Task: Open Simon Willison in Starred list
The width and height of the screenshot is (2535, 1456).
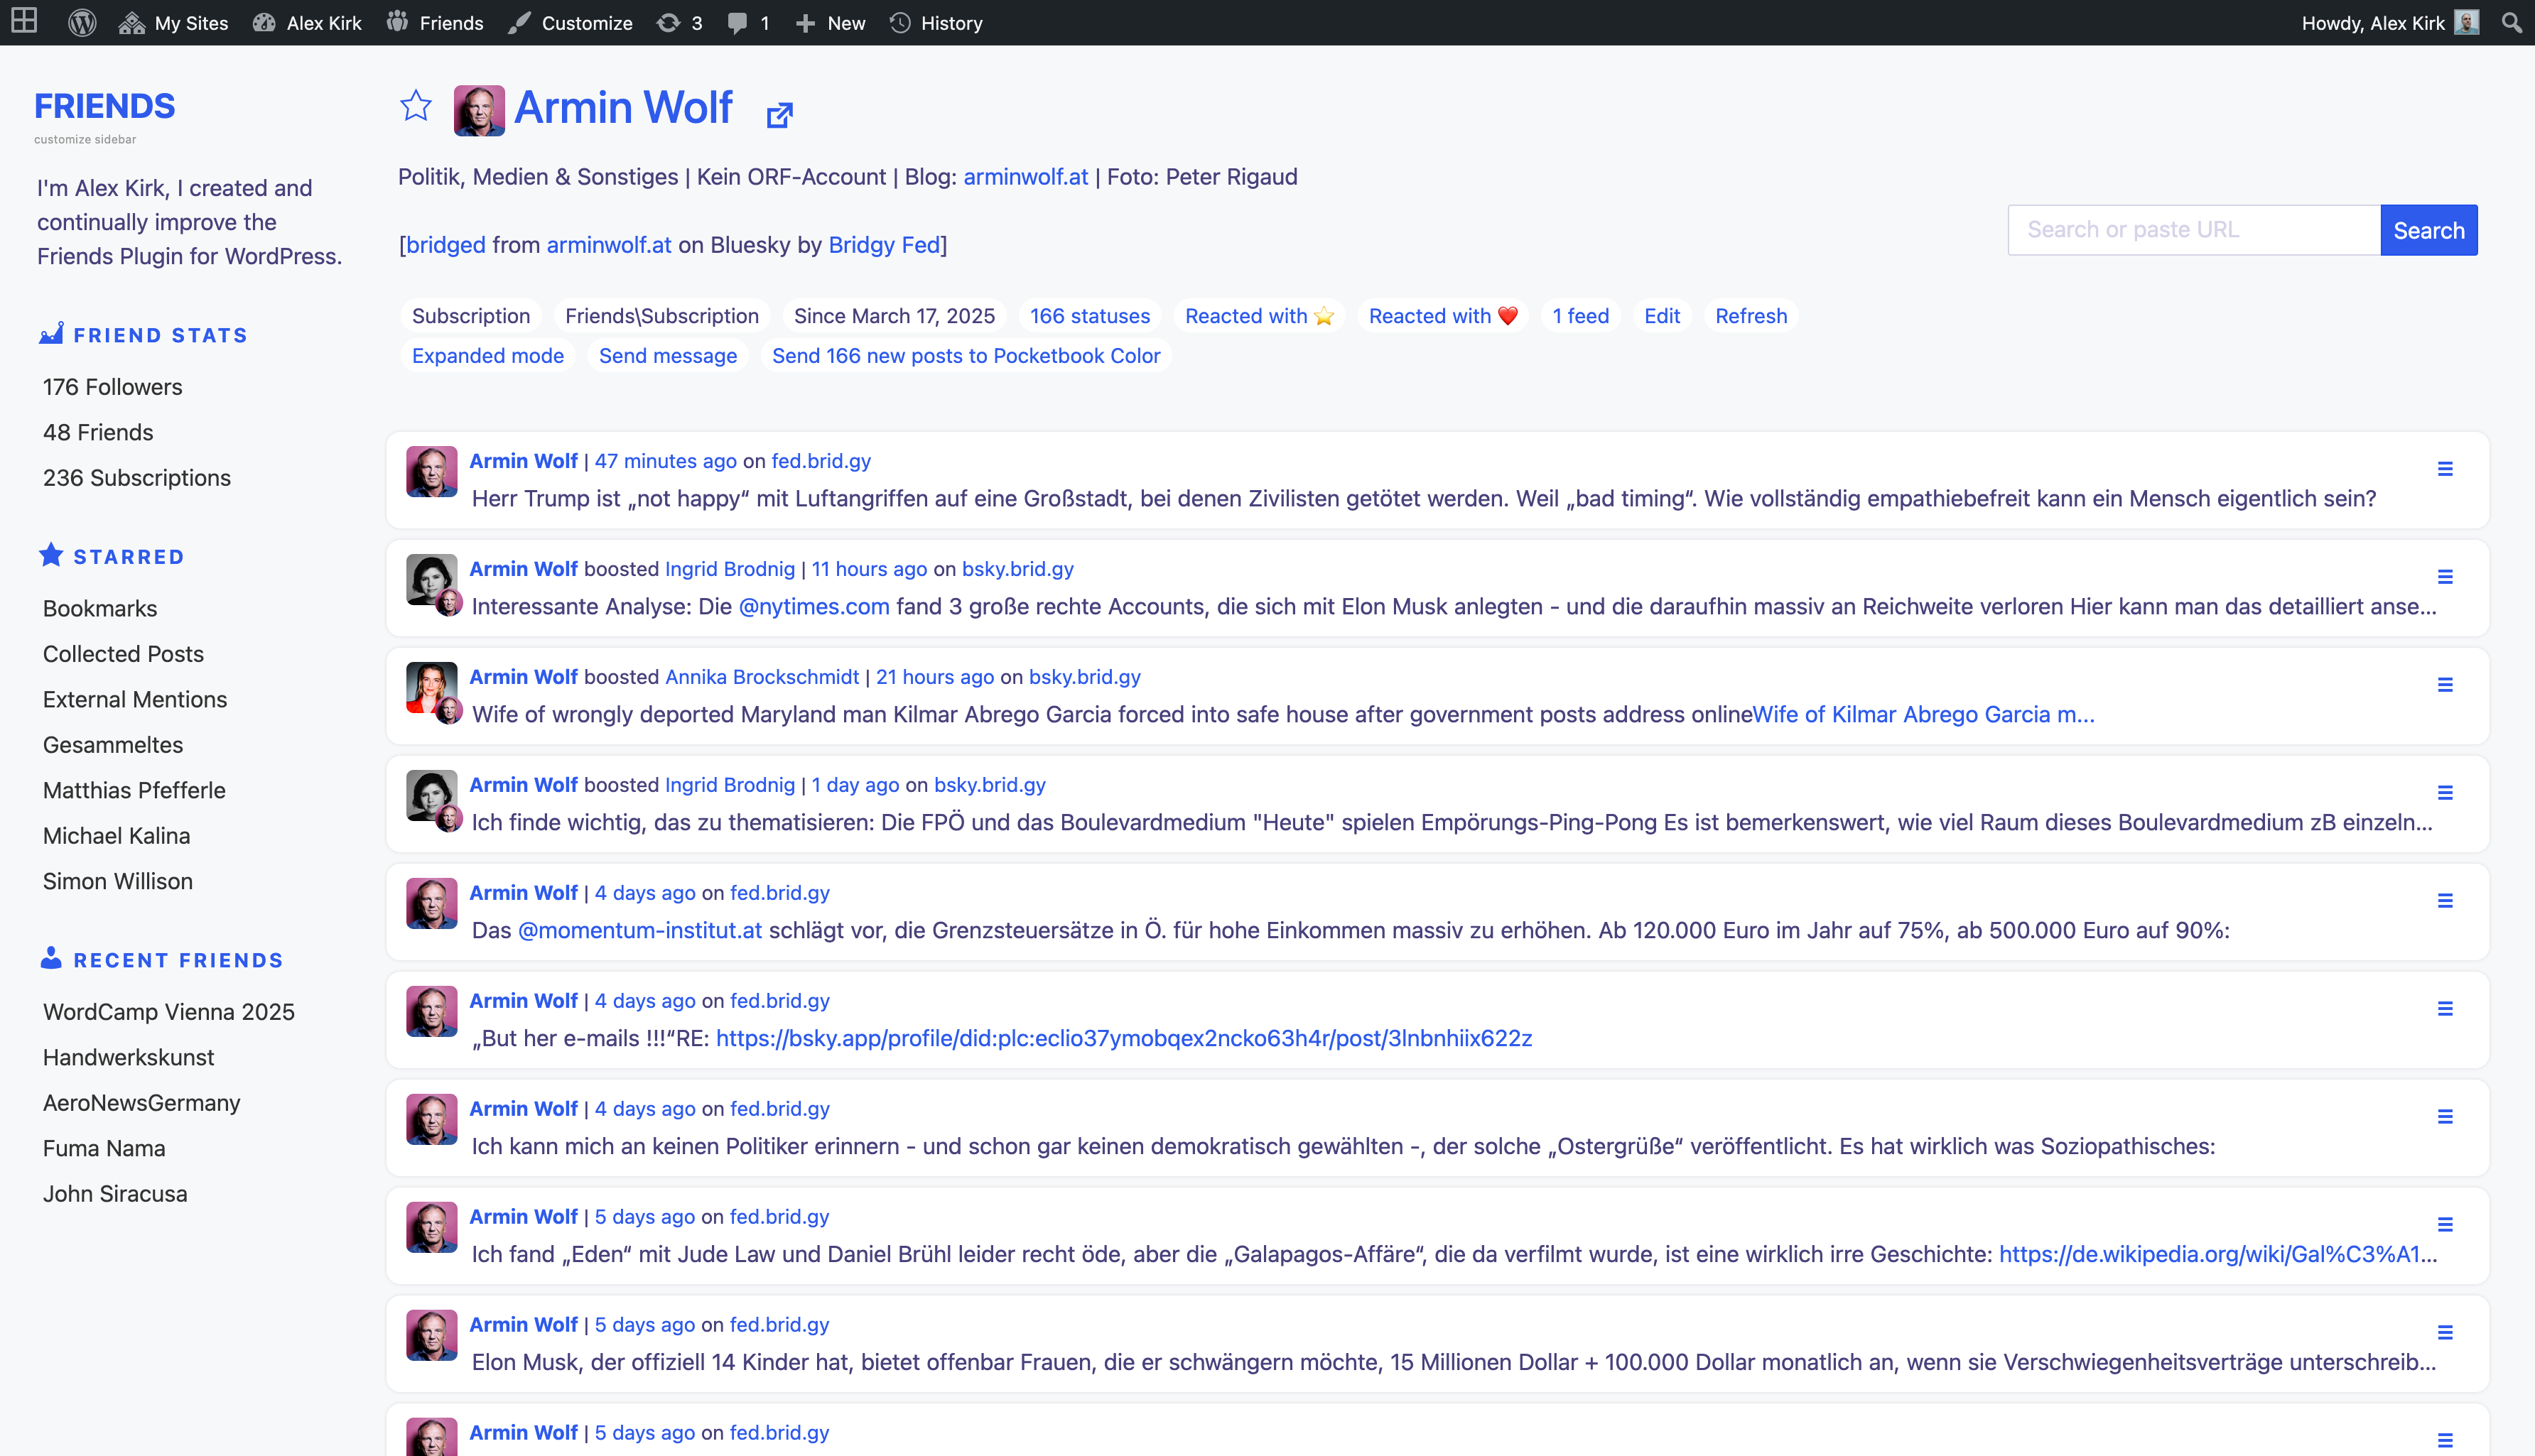Action: 118,881
